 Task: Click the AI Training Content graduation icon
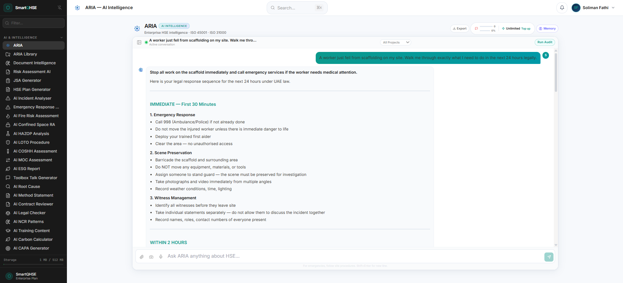click(8, 231)
